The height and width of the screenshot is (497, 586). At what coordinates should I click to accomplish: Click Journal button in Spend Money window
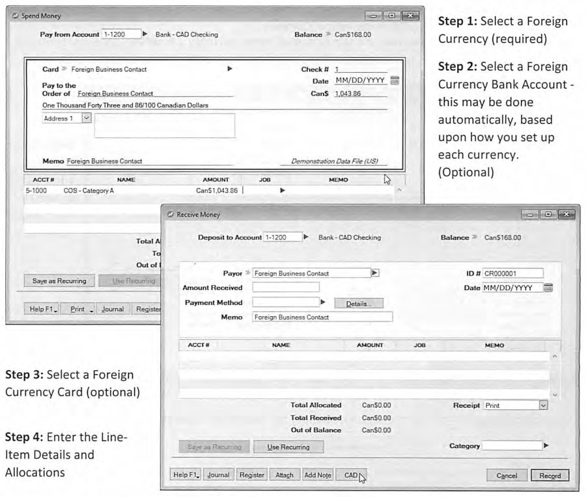click(x=113, y=309)
